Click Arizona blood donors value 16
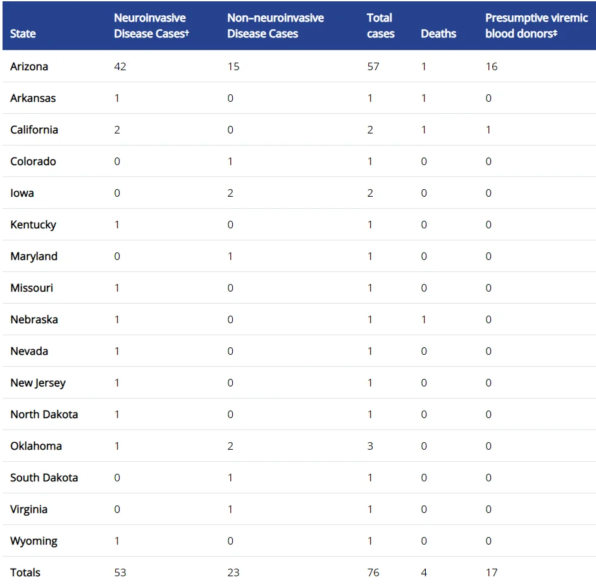The height and width of the screenshot is (587, 596). 492,66
